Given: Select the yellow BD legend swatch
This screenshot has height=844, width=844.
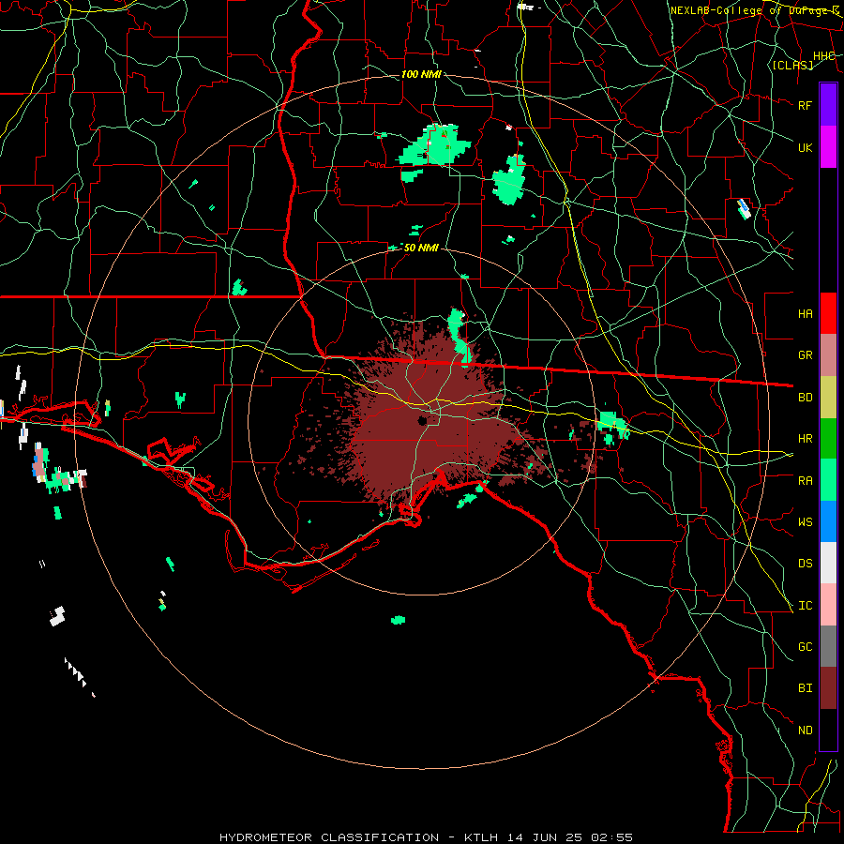Looking at the screenshot, I should 828,398.
